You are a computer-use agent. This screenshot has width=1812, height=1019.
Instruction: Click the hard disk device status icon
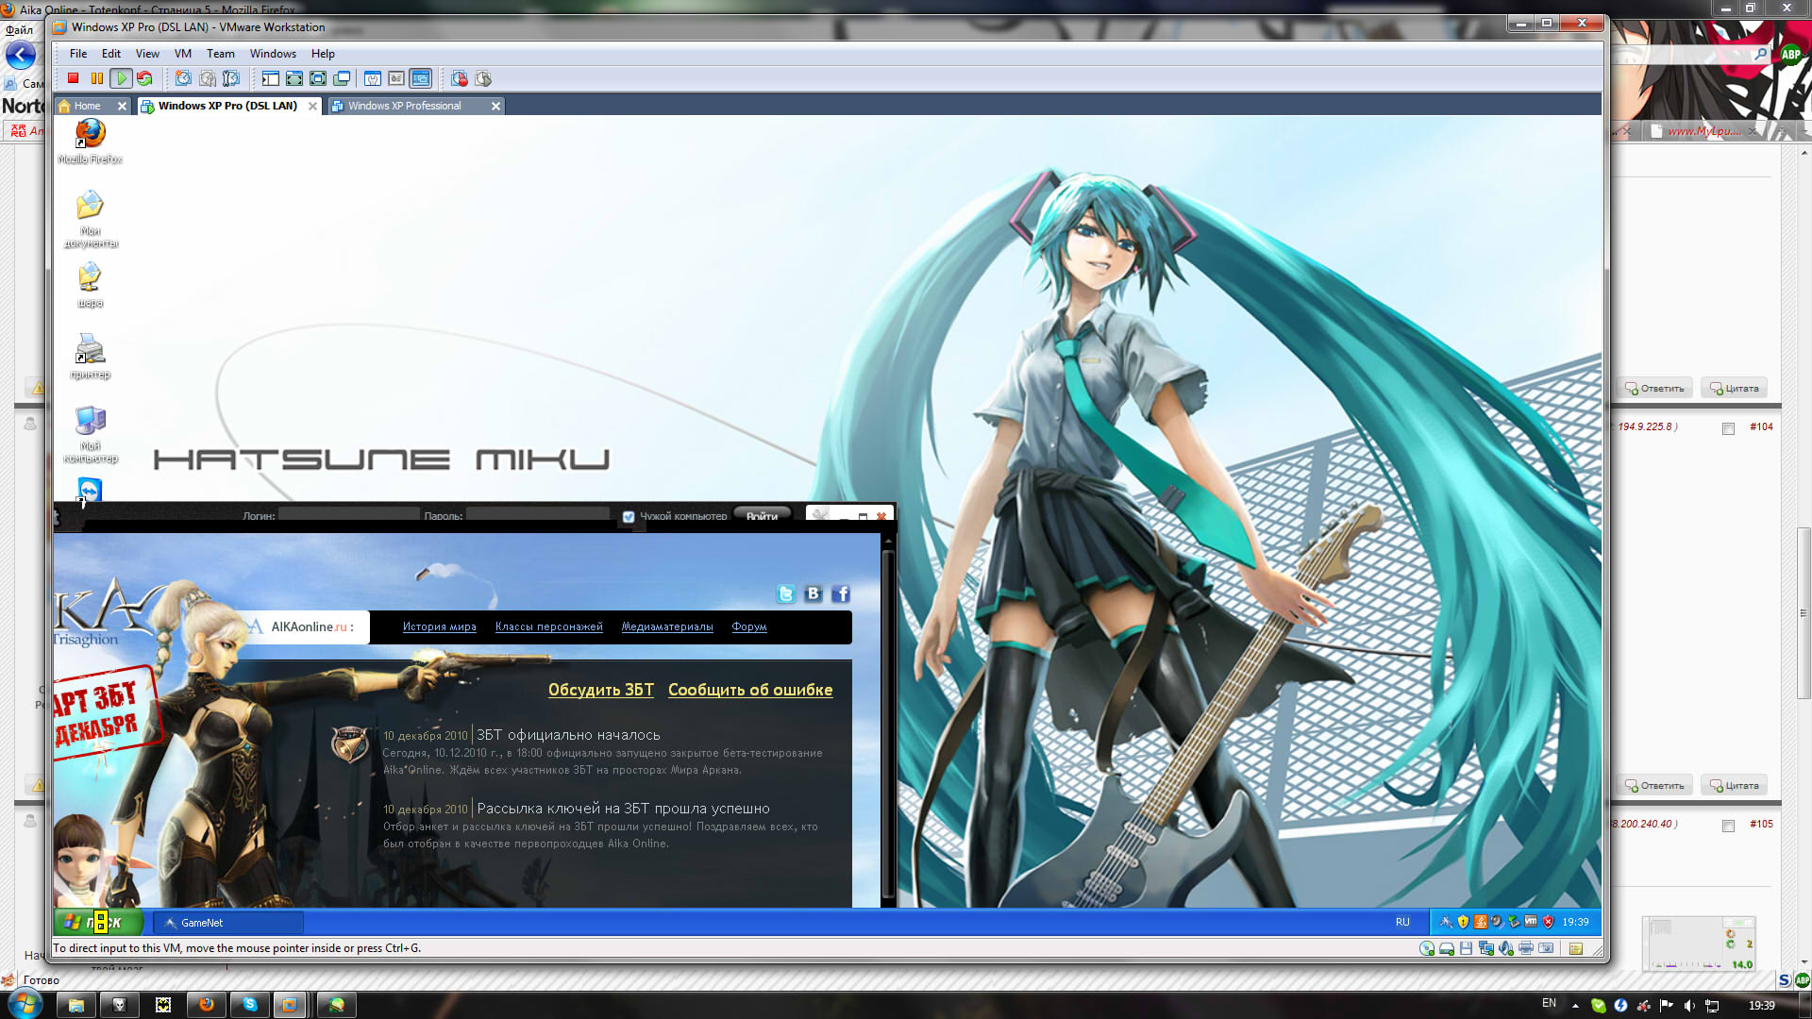click(1446, 949)
